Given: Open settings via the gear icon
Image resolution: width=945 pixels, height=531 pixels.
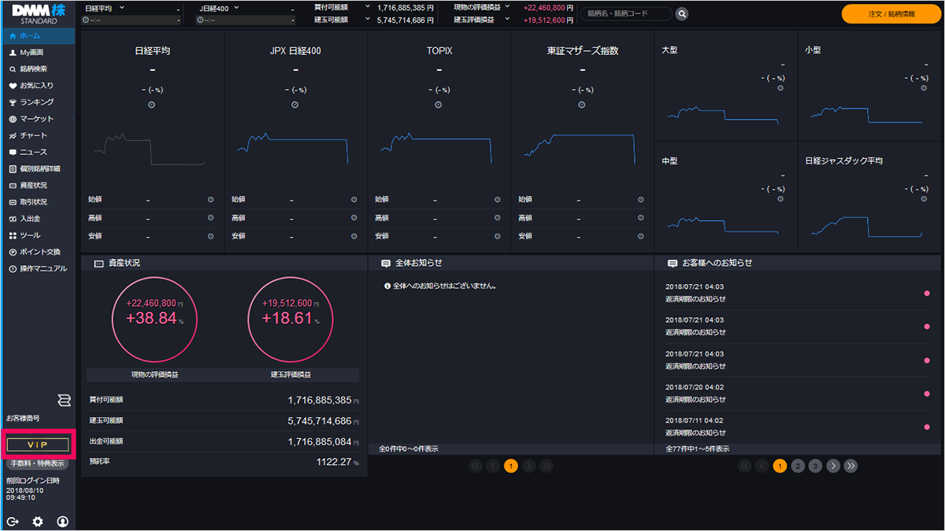Looking at the screenshot, I should click(x=37, y=522).
